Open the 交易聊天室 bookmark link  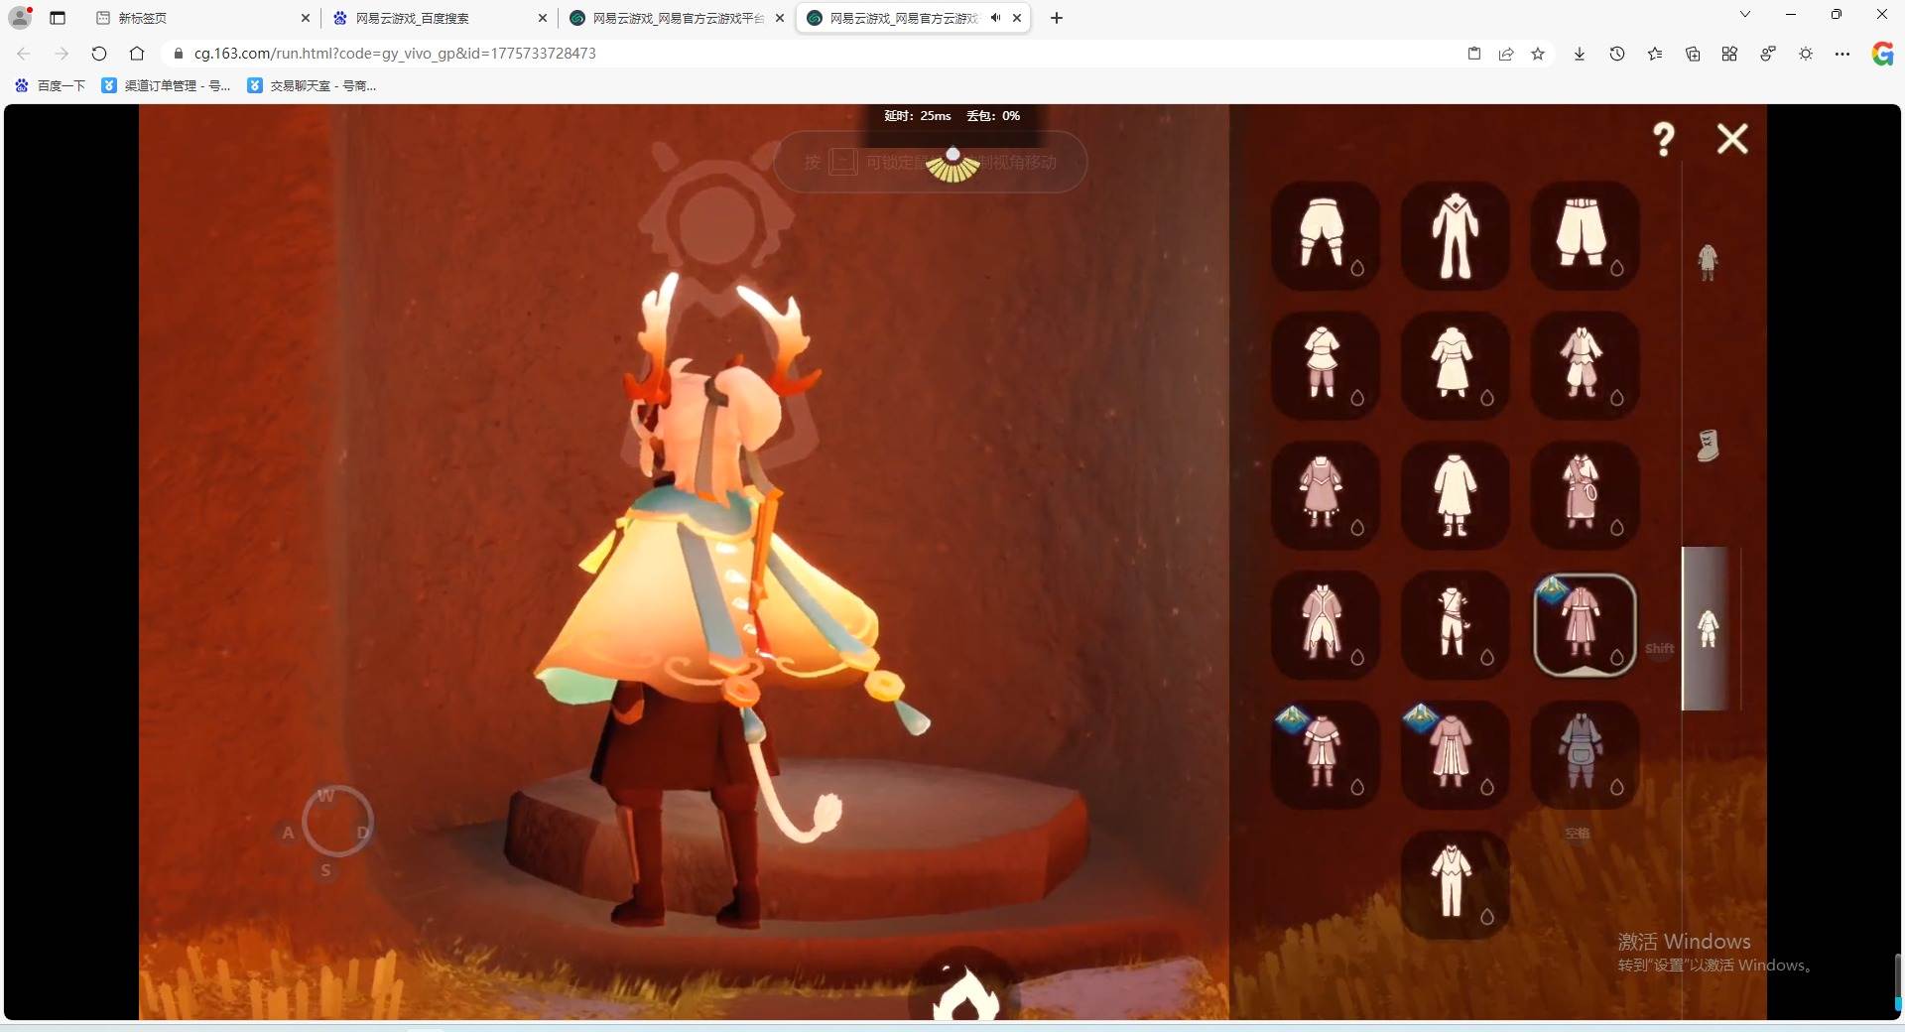point(312,86)
